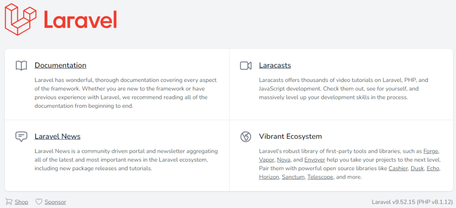
Task: Open the Laracasts link
Action: pos(275,65)
